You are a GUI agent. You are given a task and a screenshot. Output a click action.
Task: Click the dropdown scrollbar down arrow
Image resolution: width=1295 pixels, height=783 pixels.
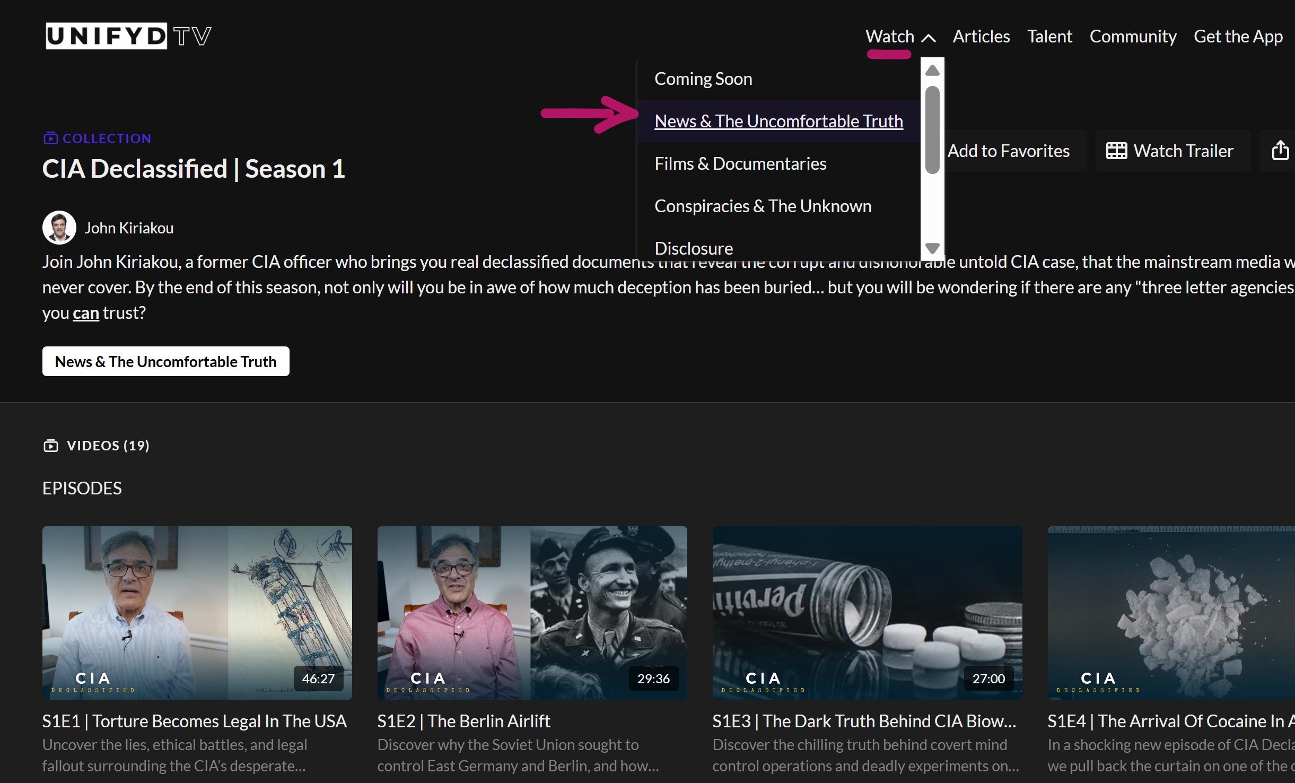[932, 248]
